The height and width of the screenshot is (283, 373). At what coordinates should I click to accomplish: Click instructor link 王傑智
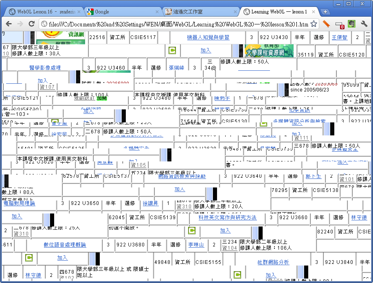(339, 37)
